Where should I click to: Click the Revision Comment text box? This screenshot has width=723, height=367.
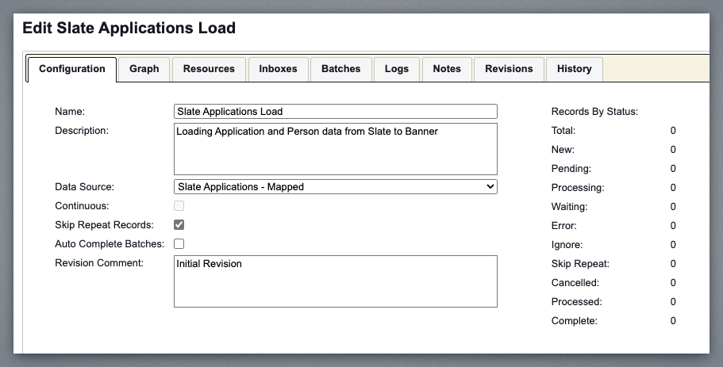point(335,281)
